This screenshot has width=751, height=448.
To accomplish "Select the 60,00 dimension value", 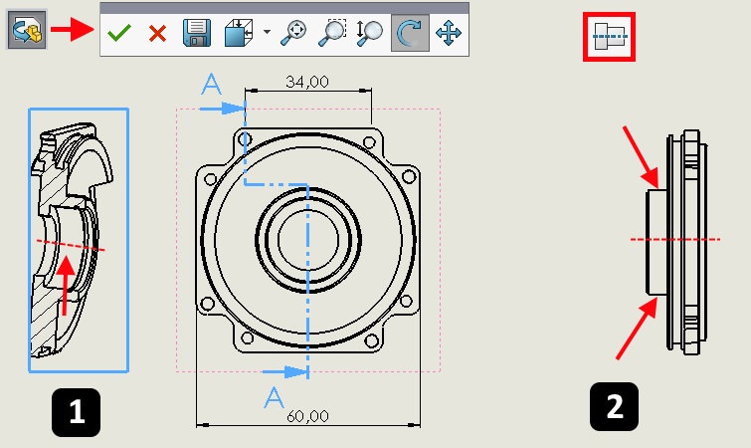I will (307, 416).
